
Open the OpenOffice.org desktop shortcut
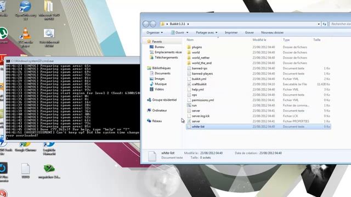click(x=25, y=10)
